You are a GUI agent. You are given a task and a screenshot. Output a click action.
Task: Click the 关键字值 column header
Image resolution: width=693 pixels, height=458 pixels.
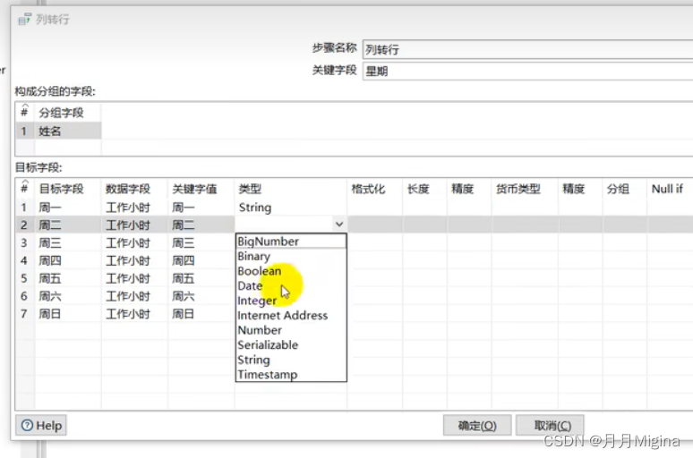201,189
